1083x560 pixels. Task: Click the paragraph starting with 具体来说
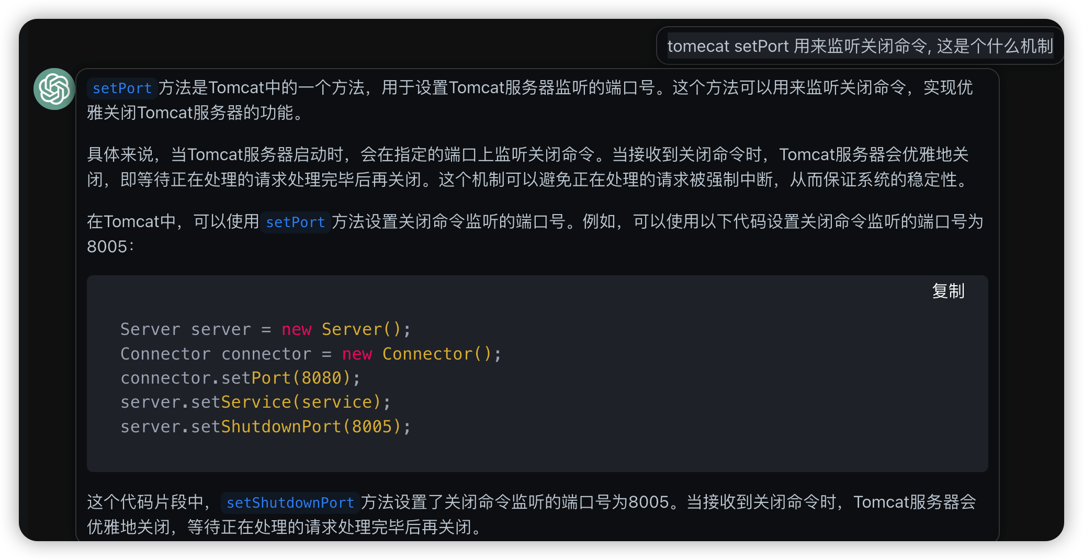[527, 154]
